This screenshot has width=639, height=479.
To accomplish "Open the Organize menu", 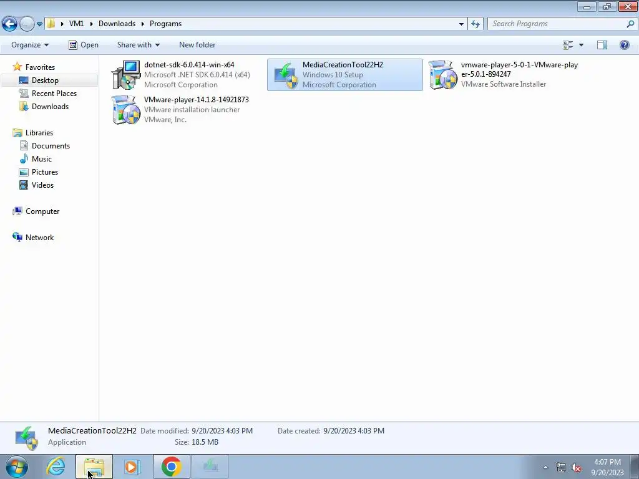I will click(30, 45).
